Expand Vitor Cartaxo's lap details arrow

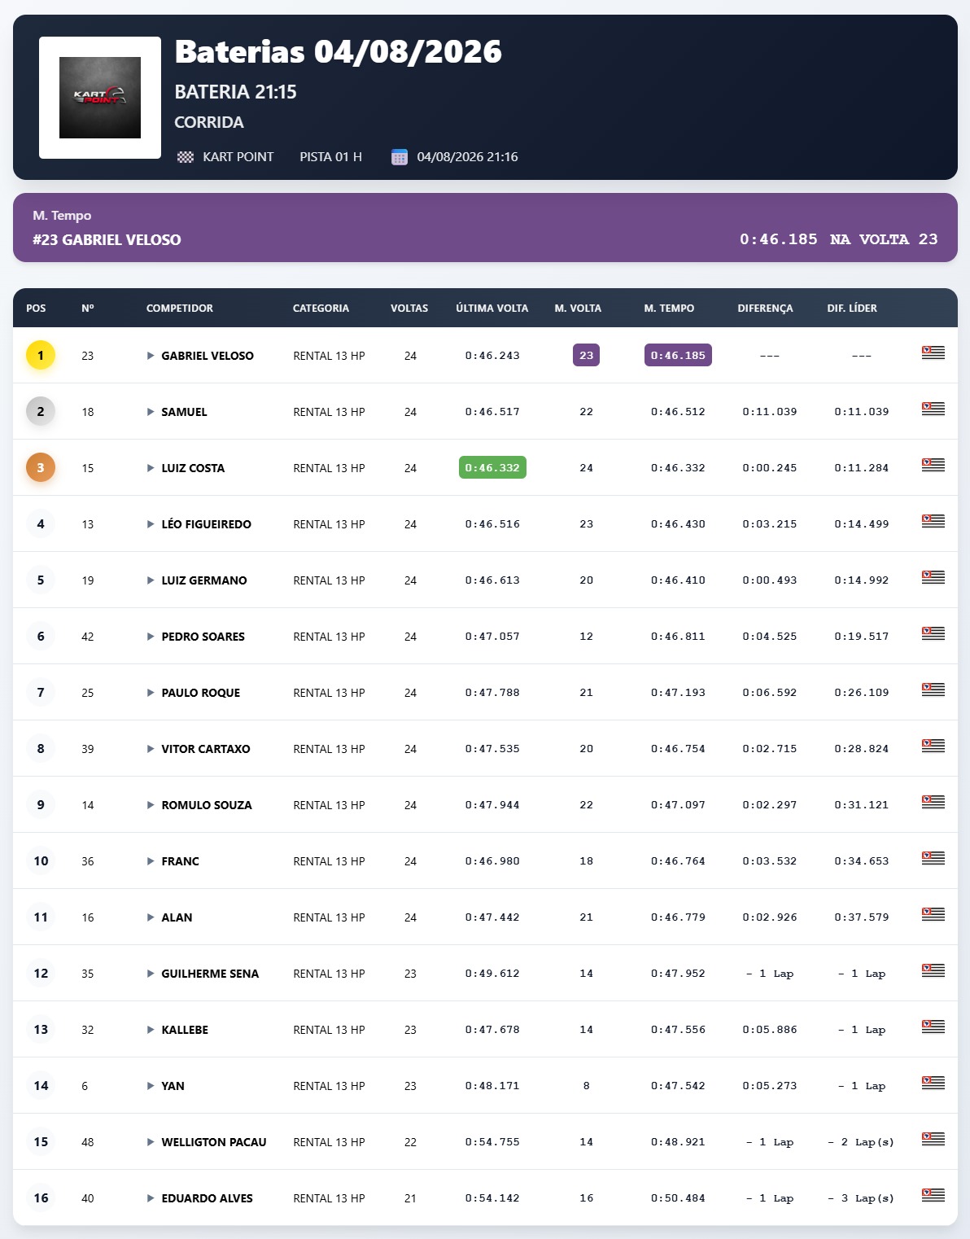click(x=151, y=749)
